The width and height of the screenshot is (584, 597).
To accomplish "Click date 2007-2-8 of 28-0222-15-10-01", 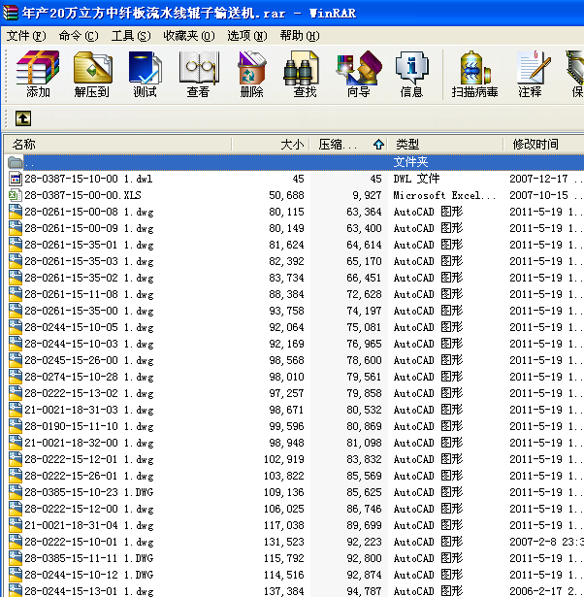I will 546,542.
